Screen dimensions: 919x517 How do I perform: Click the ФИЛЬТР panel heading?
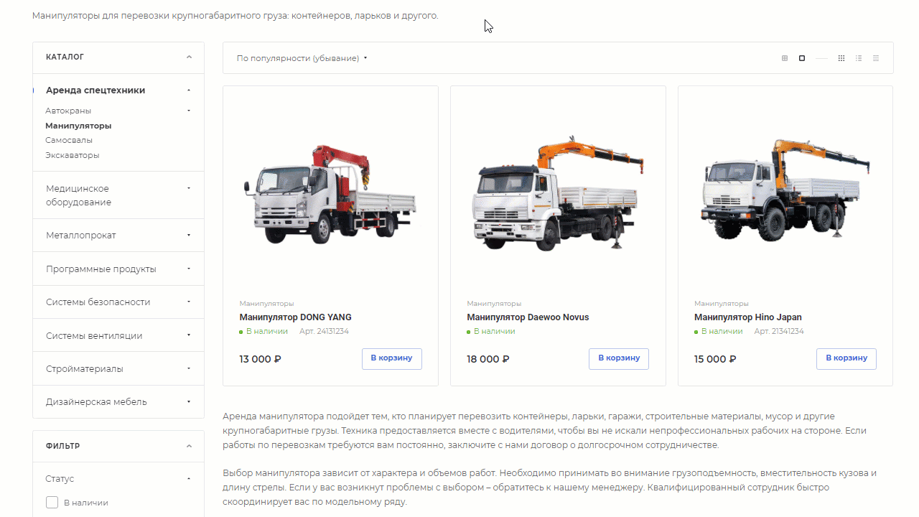pos(63,446)
